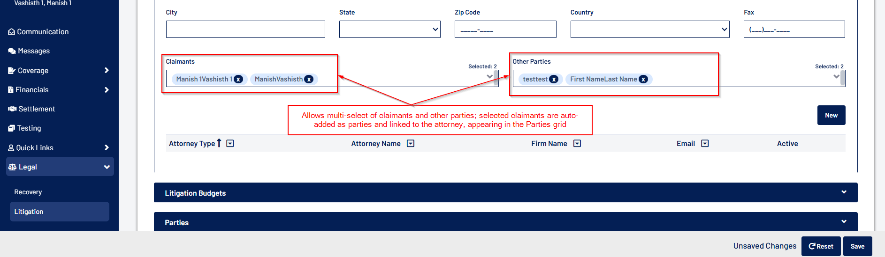Open Firm Name column filter menu

(x=577, y=144)
